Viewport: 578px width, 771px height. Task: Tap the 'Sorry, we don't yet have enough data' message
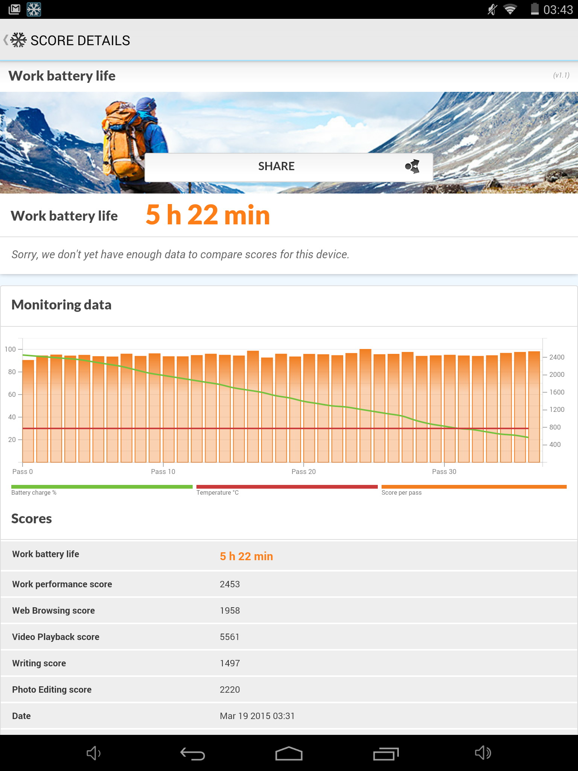pyautogui.click(x=181, y=254)
